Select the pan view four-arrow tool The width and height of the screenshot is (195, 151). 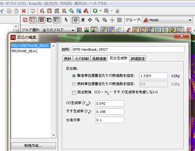(x=90, y=20)
